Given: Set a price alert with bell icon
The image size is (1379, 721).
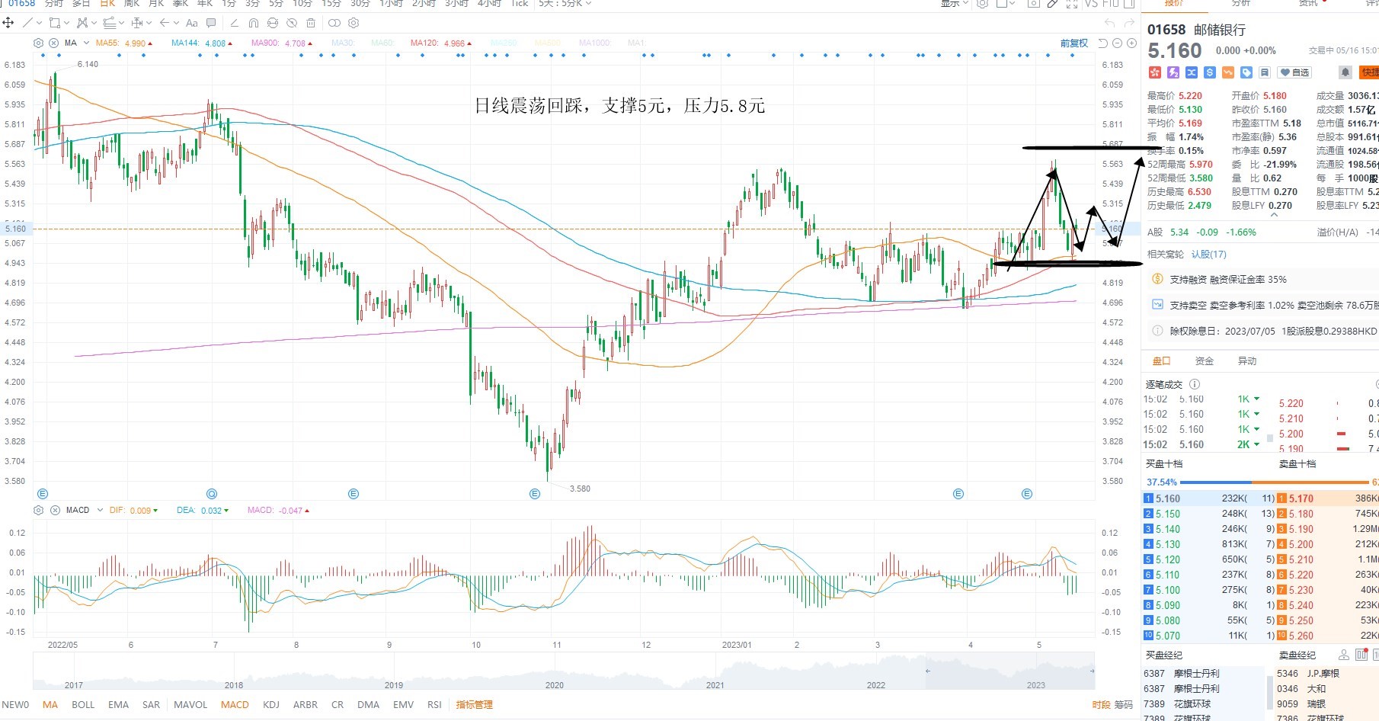Looking at the screenshot, I should tap(1345, 72).
